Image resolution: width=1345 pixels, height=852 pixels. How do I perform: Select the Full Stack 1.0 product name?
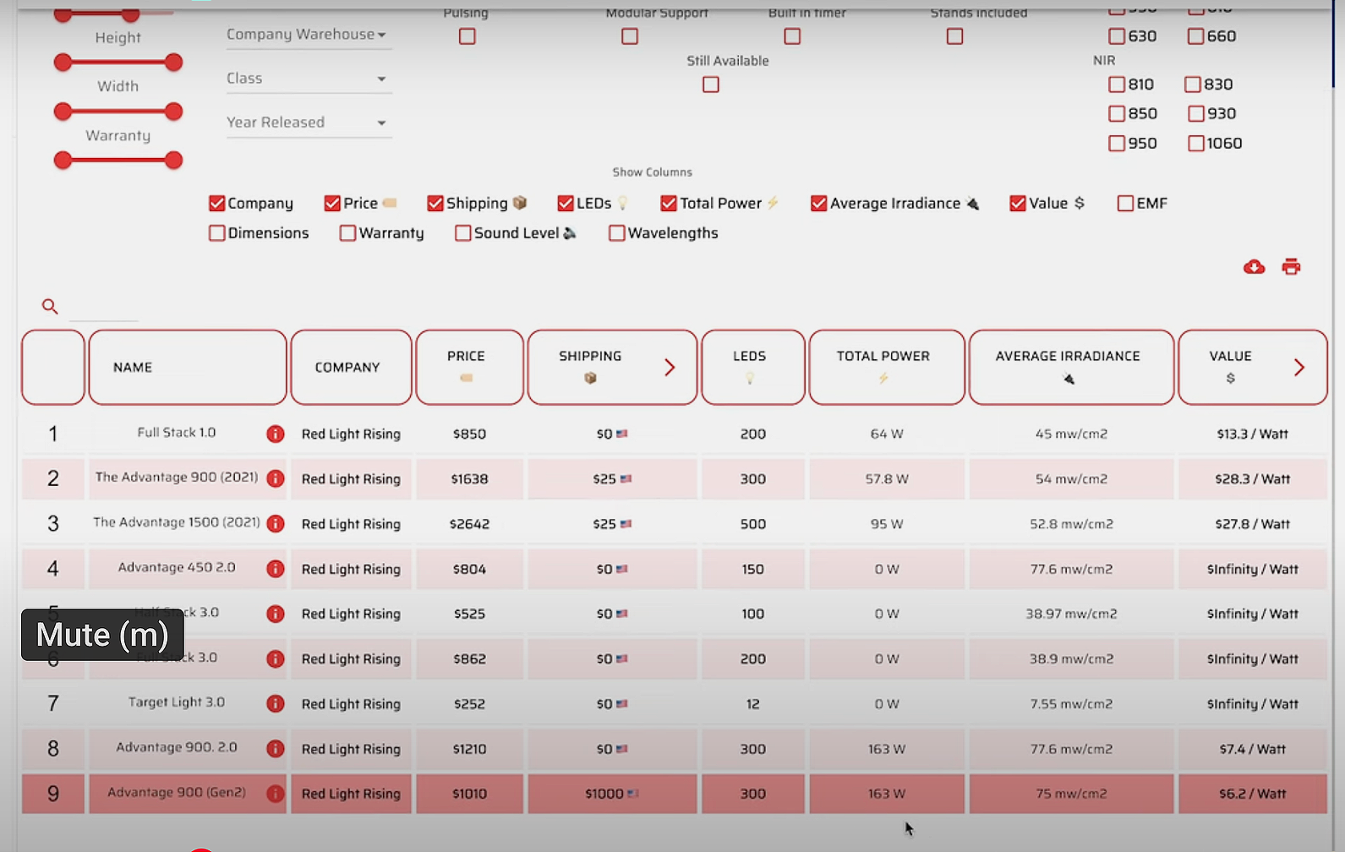[x=177, y=433]
